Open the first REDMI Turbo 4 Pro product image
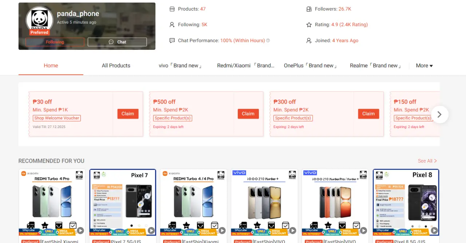 click(x=52, y=202)
